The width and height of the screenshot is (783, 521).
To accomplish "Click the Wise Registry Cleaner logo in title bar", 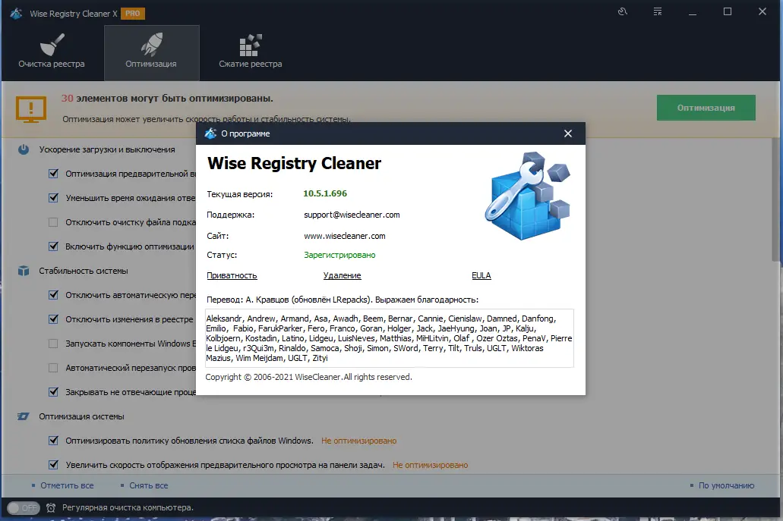I will [16, 14].
